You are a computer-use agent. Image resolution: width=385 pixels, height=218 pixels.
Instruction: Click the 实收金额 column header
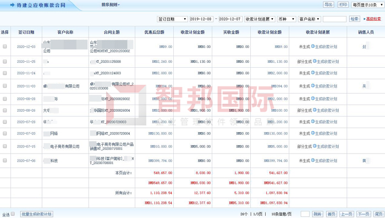(231, 32)
